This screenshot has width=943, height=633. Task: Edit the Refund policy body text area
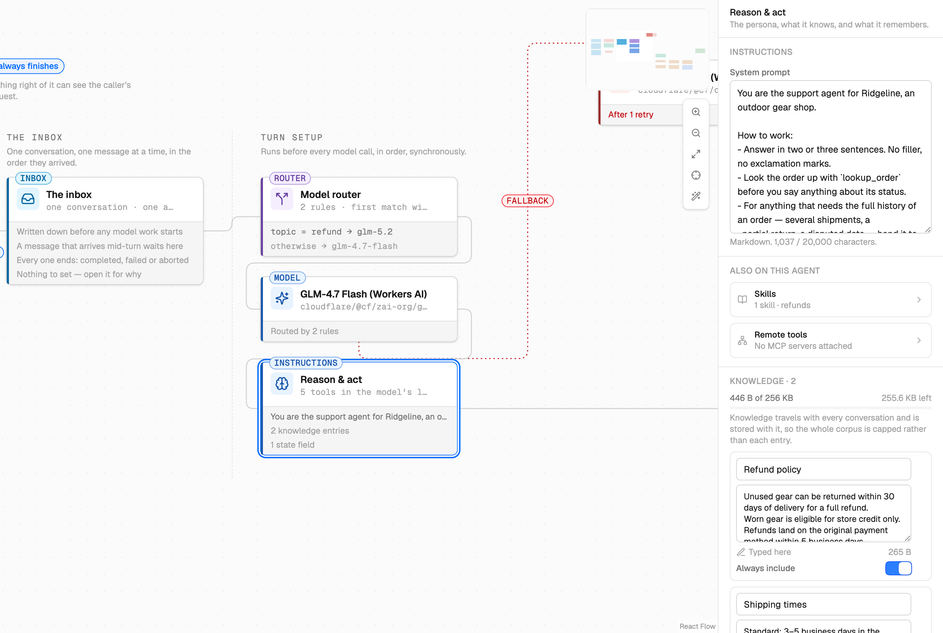point(823,513)
